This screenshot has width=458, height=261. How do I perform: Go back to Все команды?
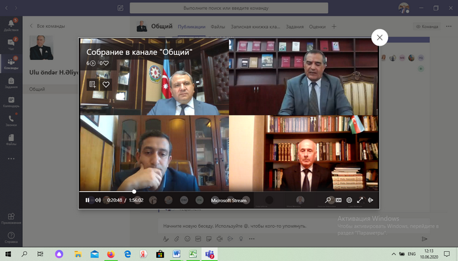(x=46, y=26)
